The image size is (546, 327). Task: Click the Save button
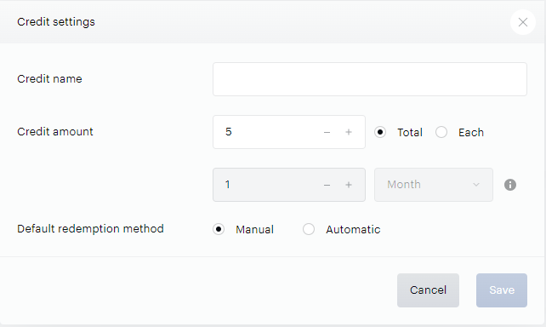click(x=502, y=290)
